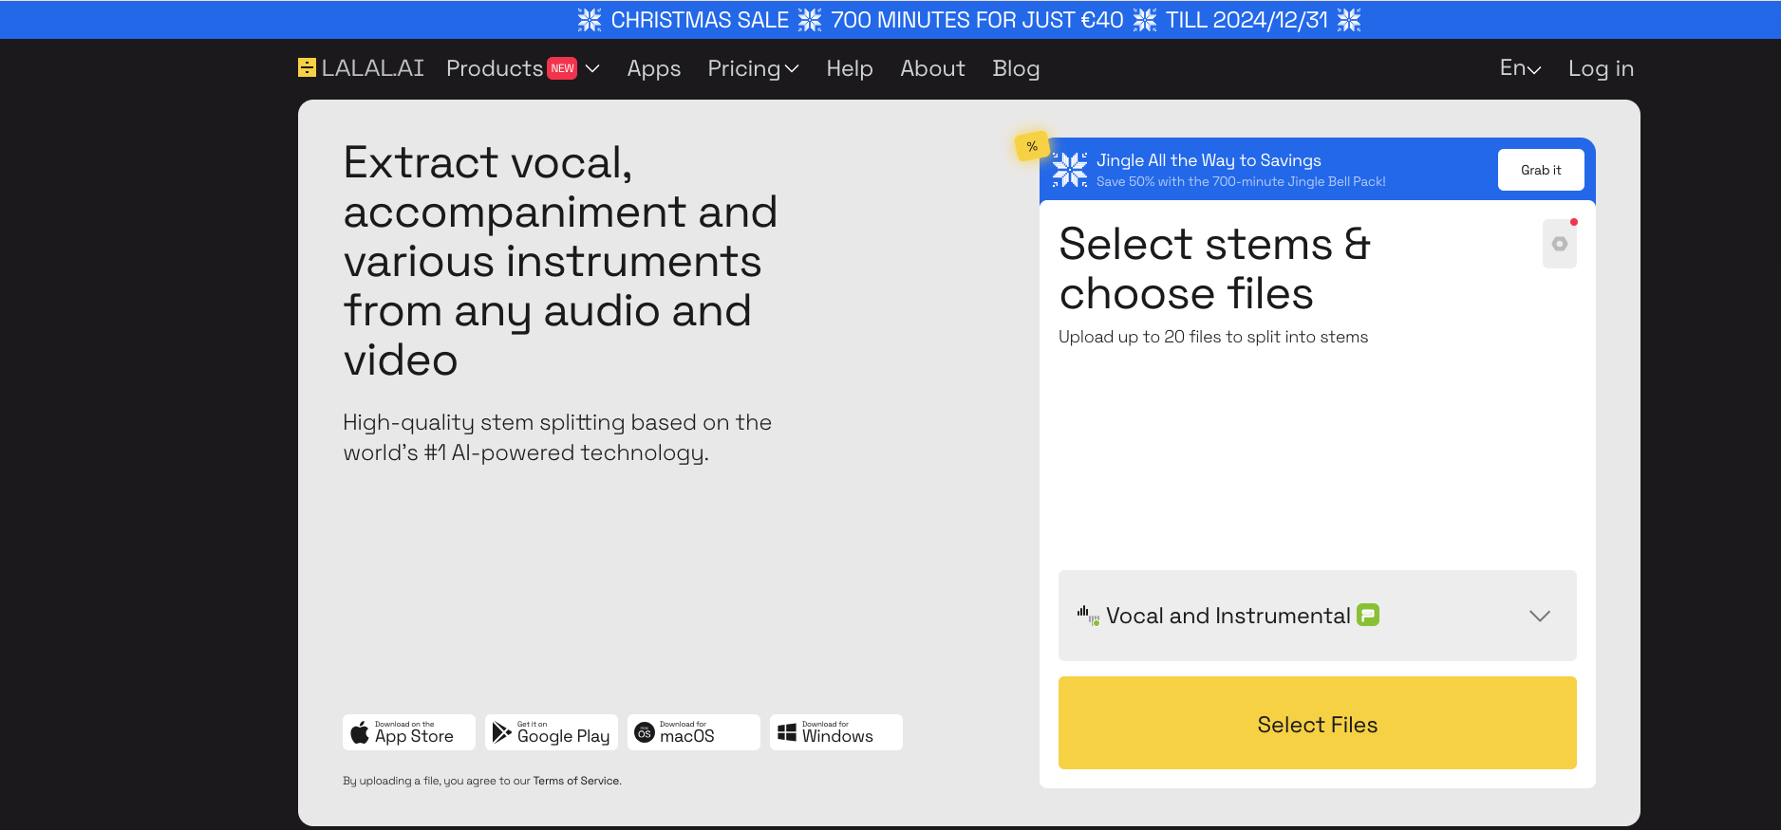The height and width of the screenshot is (830, 1781).
Task: Click the LALAL.AI yellow logo icon
Action: coord(307,67)
